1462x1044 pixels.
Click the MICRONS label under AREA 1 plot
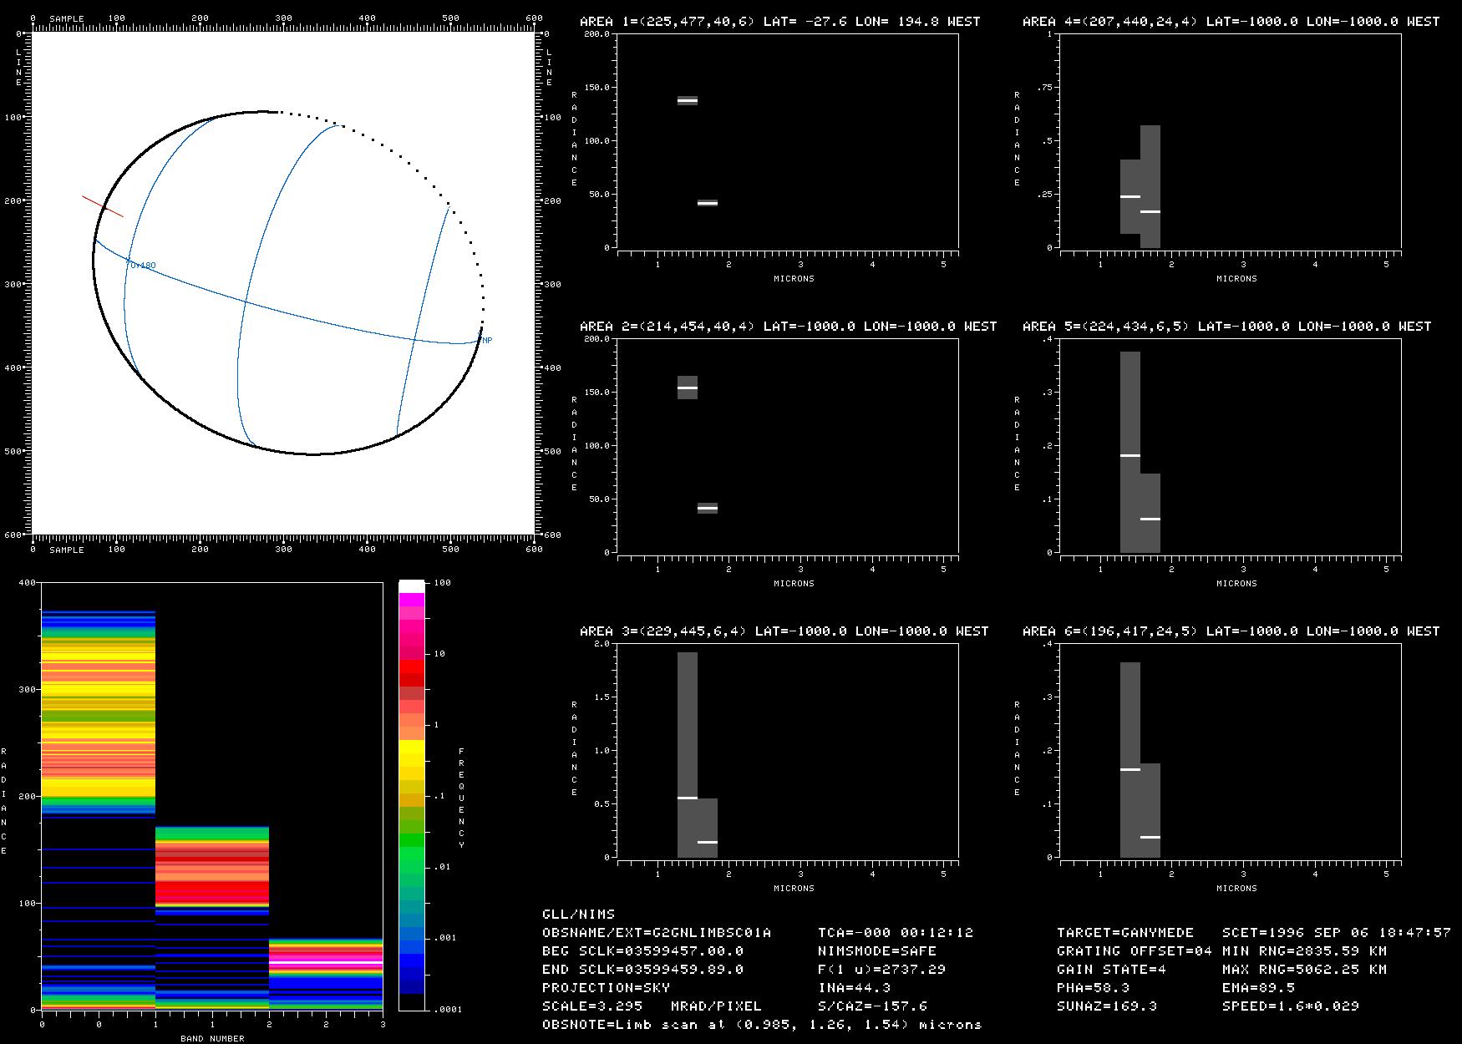click(794, 278)
